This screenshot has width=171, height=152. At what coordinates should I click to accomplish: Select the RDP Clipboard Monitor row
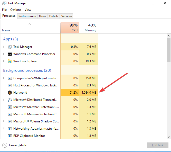point(49,136)
